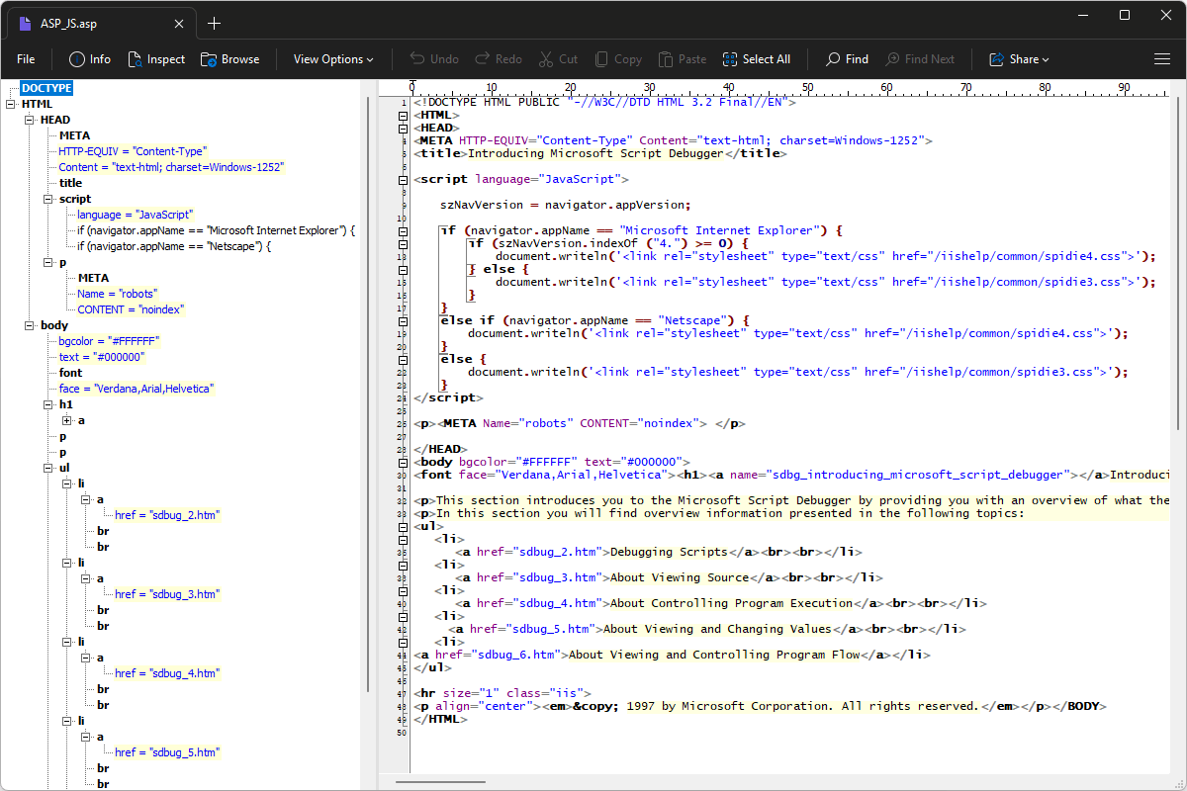Viewport: 1187px width, 791px height.
Task: Cut selection with the scissors button
Action: [559, 59]
